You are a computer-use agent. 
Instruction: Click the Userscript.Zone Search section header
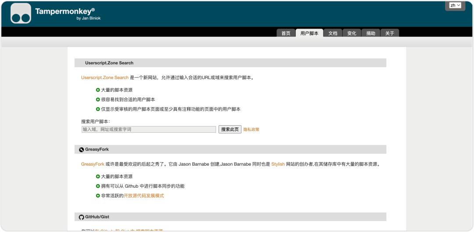[x=230, y=63]
